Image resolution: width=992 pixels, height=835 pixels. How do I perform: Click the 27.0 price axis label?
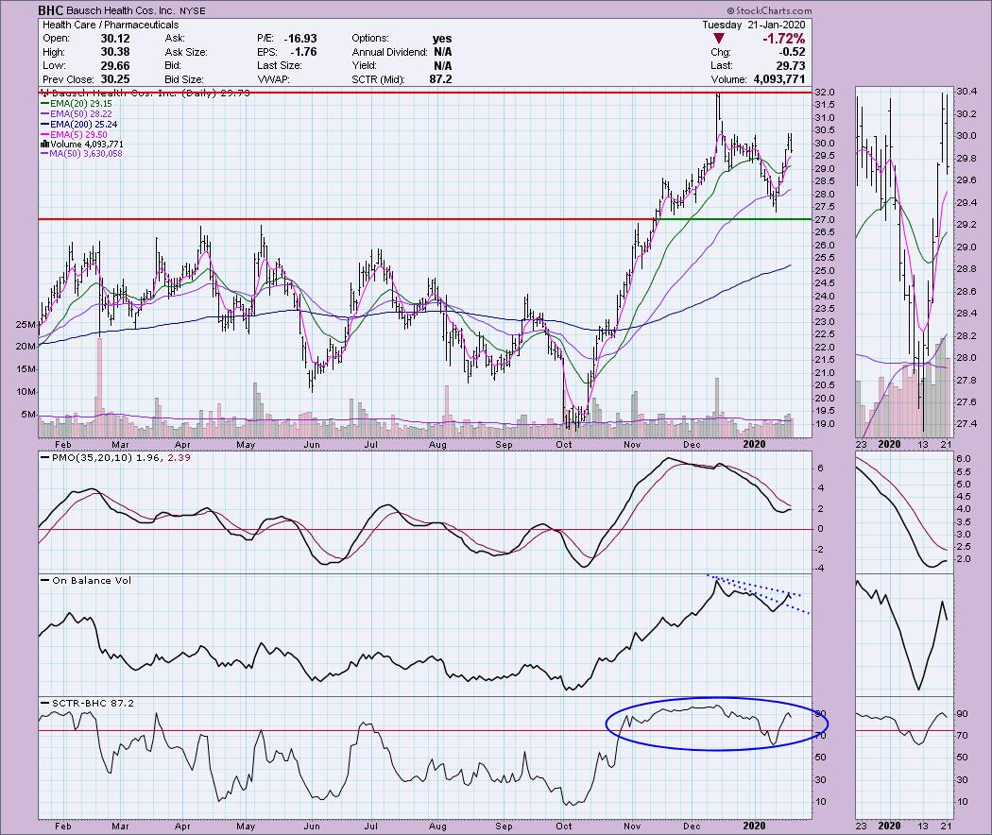coord(825,220)
